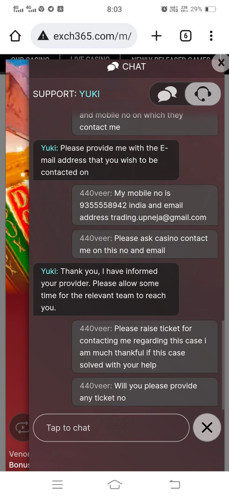Viewport: 229px width, 498px height.
Task: Tap the 'Tap to chat' message field
Action: coord(111,428)
